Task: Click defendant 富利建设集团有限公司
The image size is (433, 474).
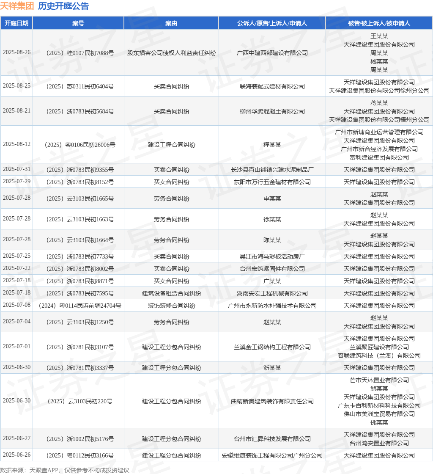Action: [379, 157]
